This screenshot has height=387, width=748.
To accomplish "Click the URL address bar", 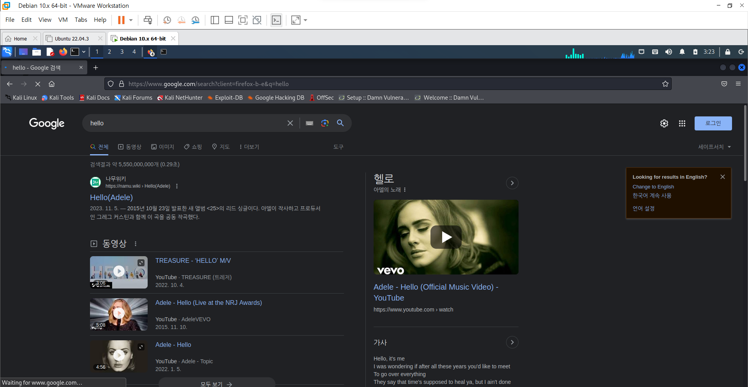I will tap(388, 84).
